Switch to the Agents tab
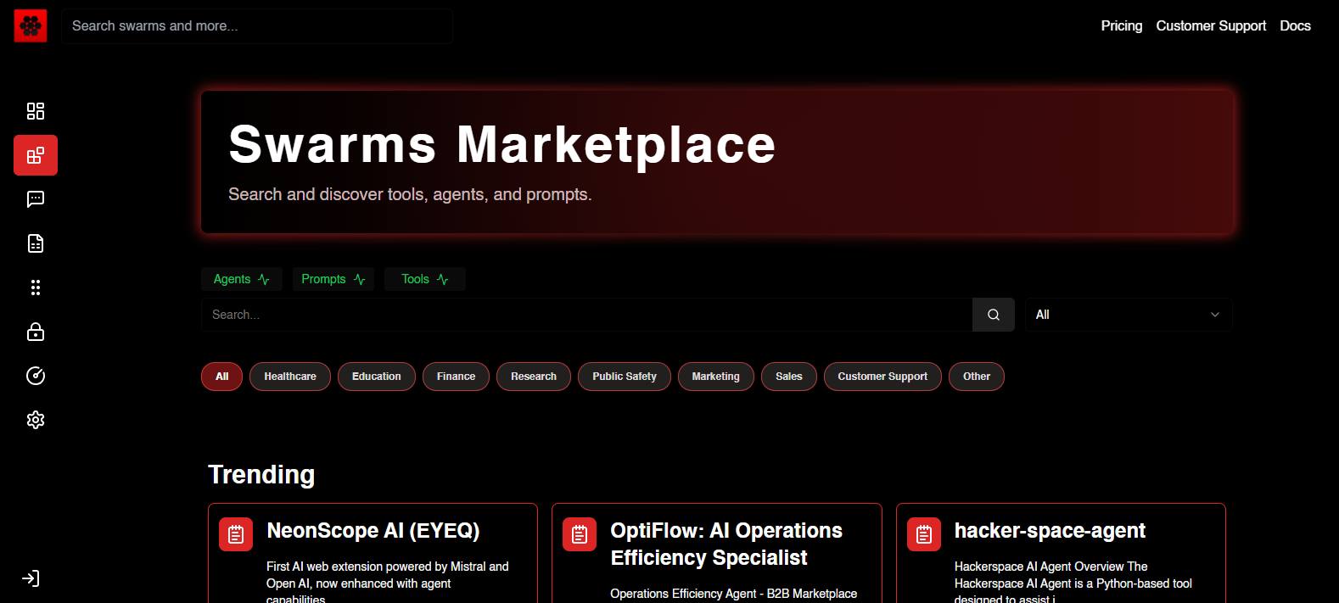This screenshot has width=1339, height=603. 242,279
